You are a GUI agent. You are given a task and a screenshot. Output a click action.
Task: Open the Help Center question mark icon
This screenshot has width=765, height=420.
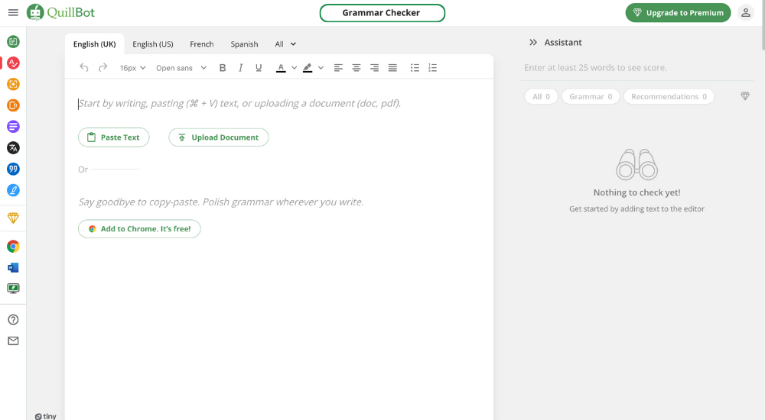point(13,320)
